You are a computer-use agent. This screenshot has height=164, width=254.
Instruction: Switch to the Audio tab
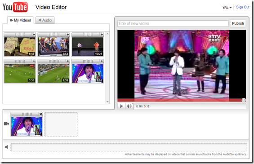pos(45,20)
